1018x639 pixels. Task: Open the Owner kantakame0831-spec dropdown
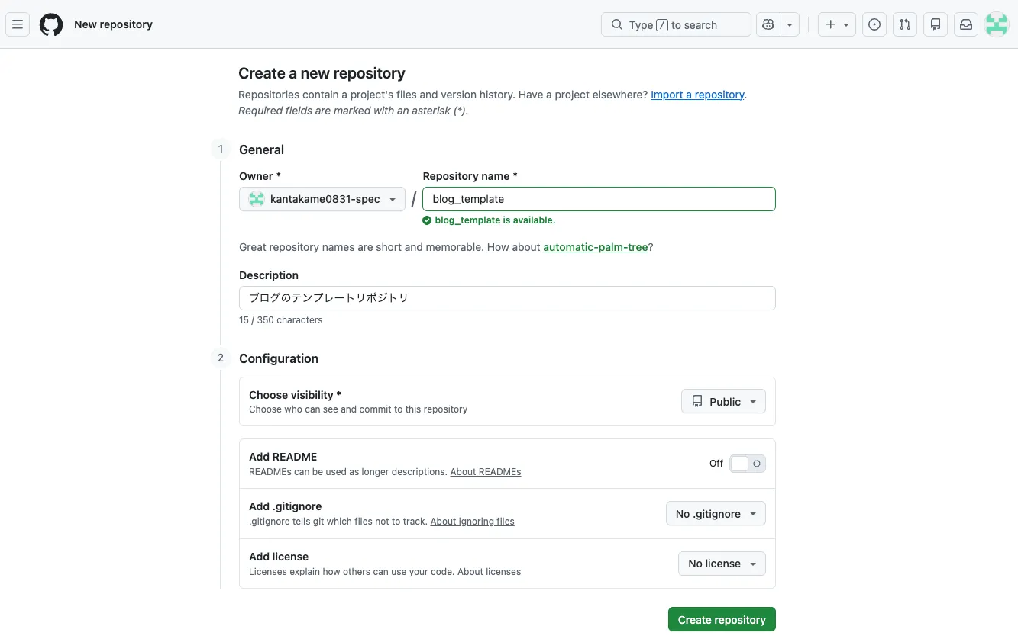click(x=322, y=199)
